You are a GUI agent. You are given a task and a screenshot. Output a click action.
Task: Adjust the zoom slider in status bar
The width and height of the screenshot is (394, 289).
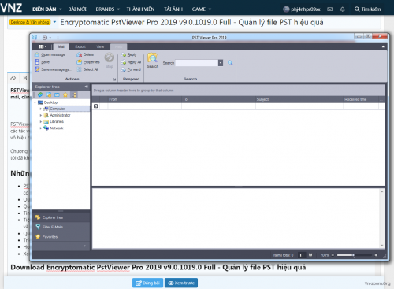(x=354, y=255)
